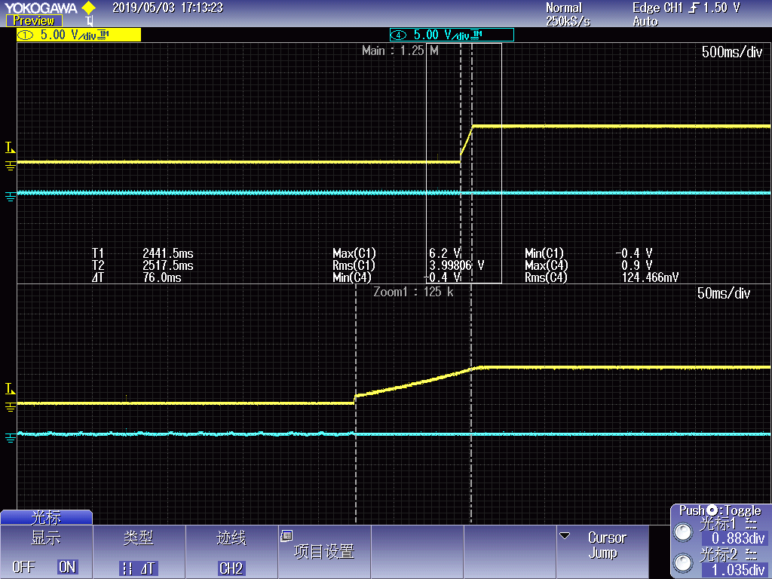
Task: Click the 光标2 value 1.035div
Action: tap(734, 570)
